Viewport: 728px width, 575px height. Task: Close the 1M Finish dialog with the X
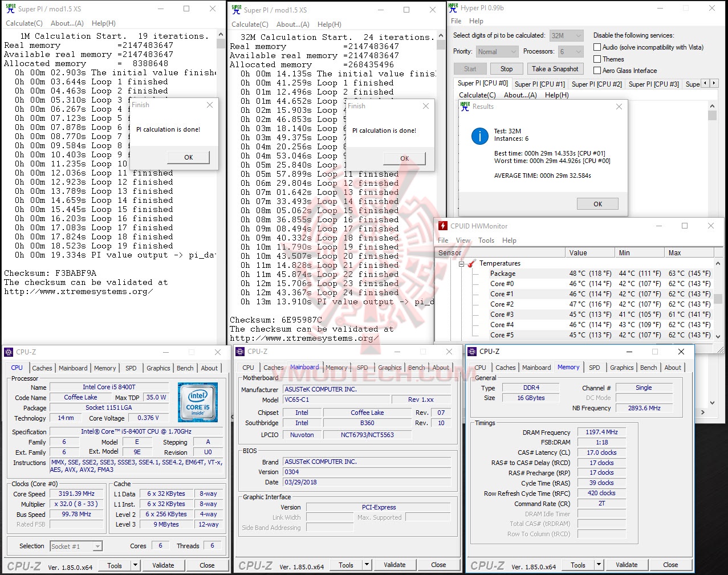[209, 105]
